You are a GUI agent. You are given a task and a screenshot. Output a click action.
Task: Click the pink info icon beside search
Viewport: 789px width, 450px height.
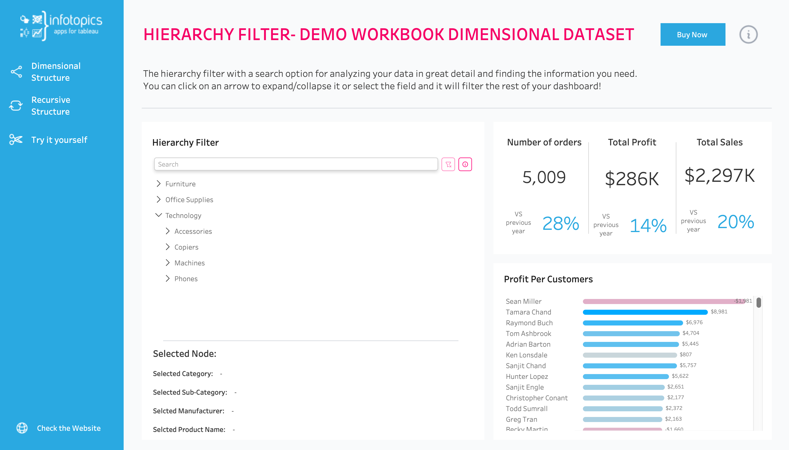click(465, 164)
